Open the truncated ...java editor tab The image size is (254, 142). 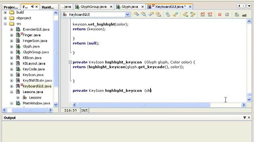point(67,7)
